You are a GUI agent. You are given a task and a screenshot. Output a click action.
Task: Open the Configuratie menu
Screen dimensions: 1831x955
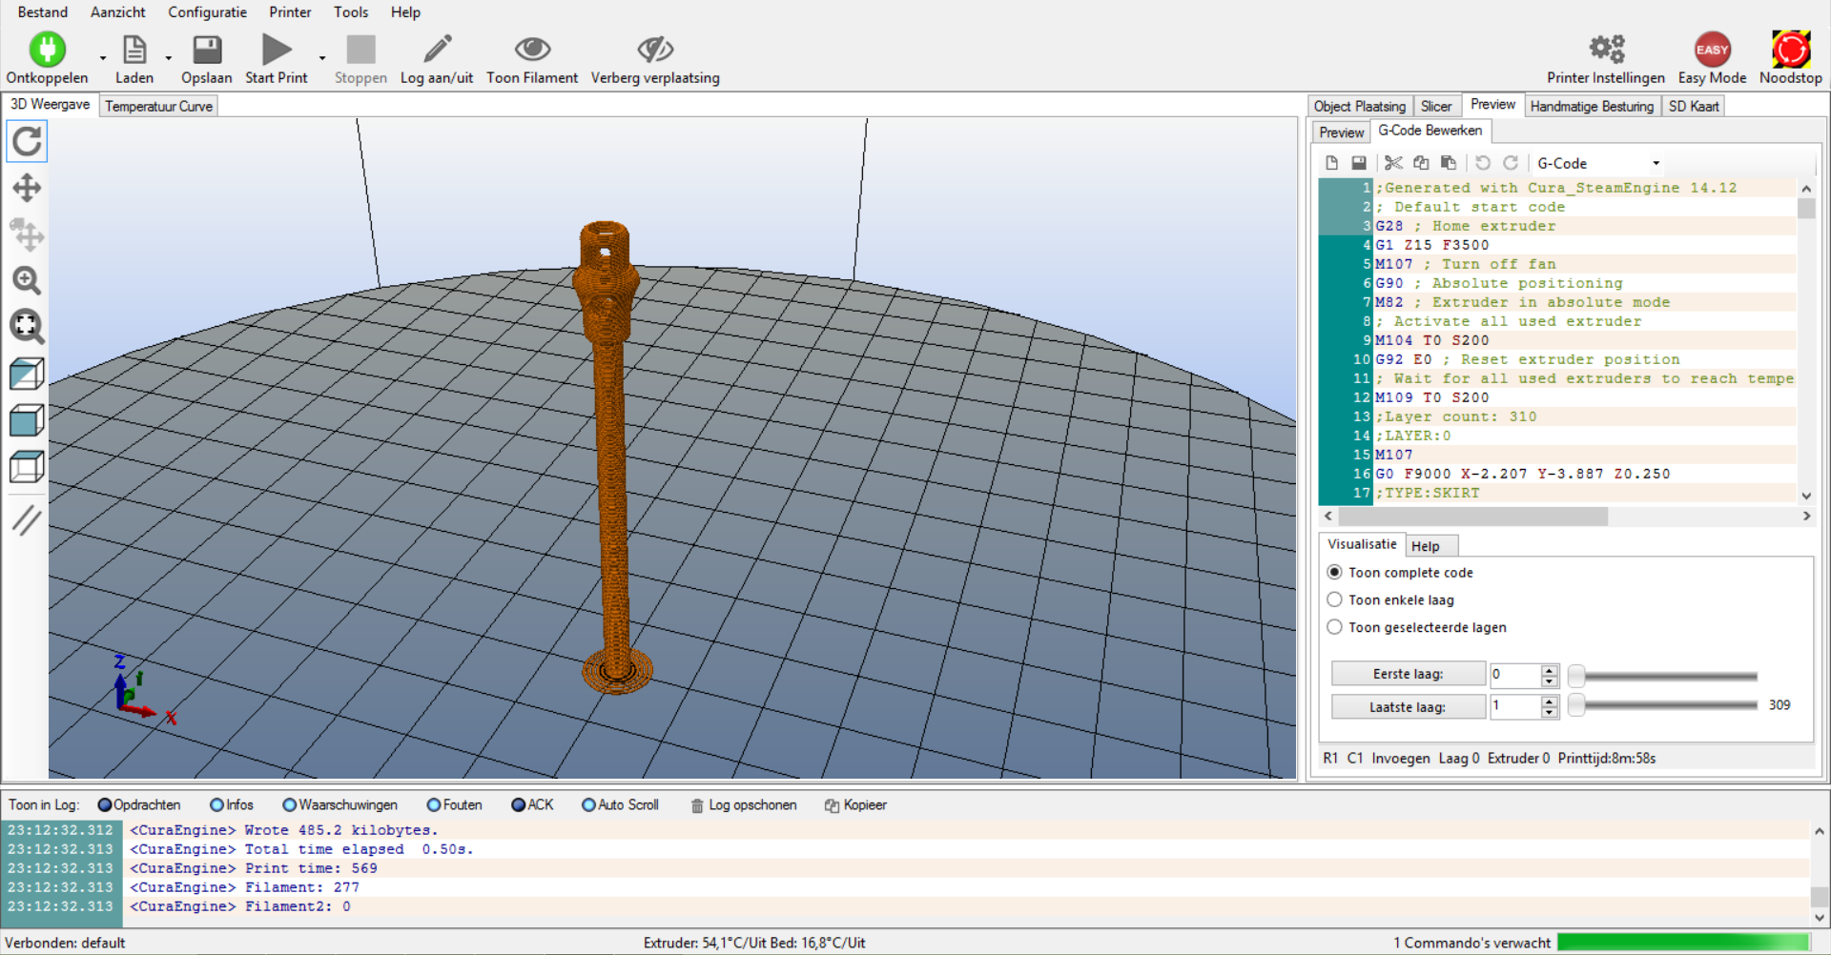click(x=207, y=12)
